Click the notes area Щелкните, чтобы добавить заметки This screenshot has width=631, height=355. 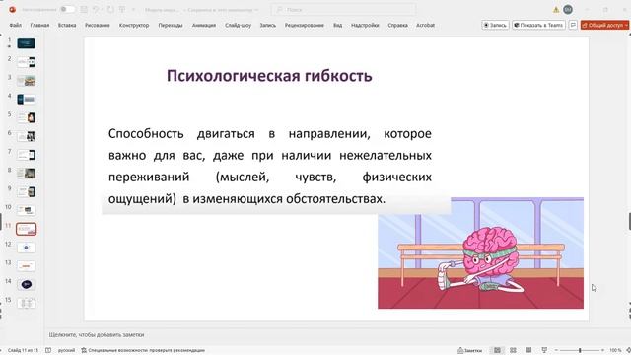97,335
